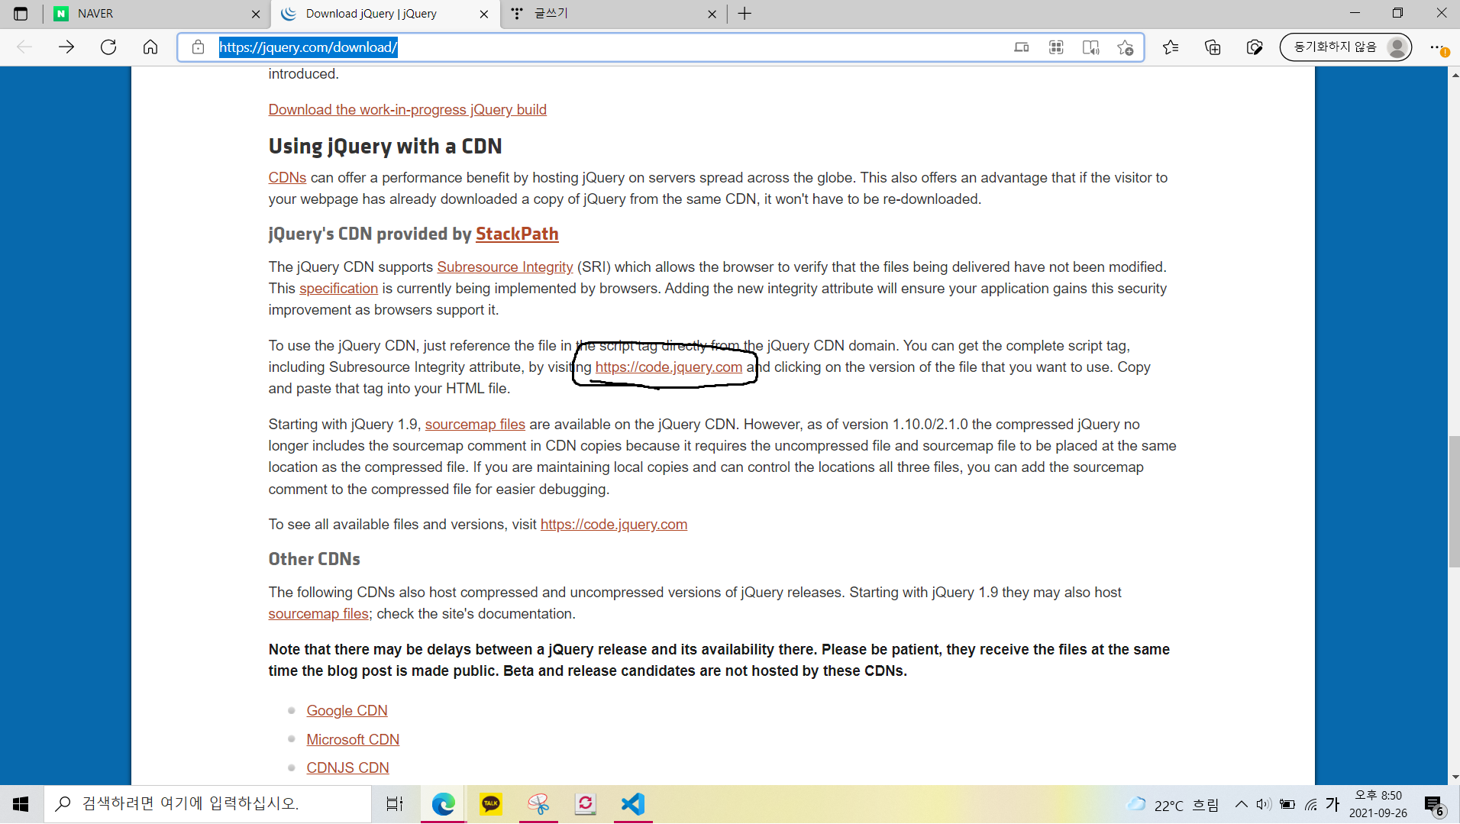Image resolution: width=1460 pixels, height=824 pixels.
Task: Open sourcemap files link under Other CDNs
Action: [x=318, y=613]
